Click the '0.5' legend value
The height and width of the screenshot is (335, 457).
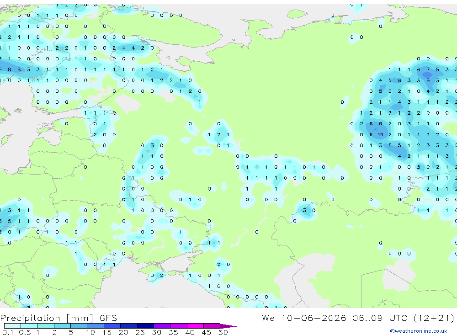(x=25, y=332)
